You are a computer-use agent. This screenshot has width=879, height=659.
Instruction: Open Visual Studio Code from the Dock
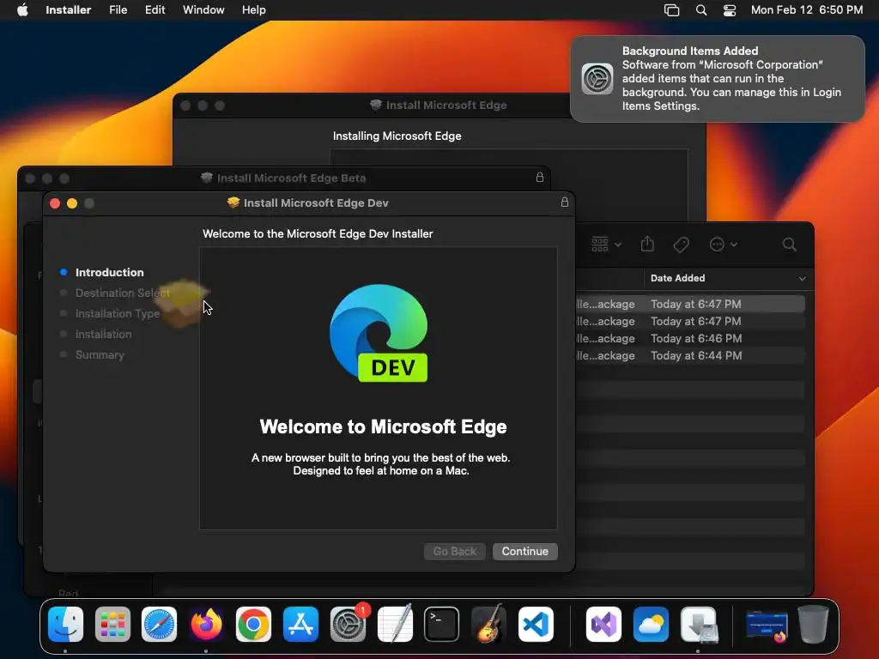(536, 625)
